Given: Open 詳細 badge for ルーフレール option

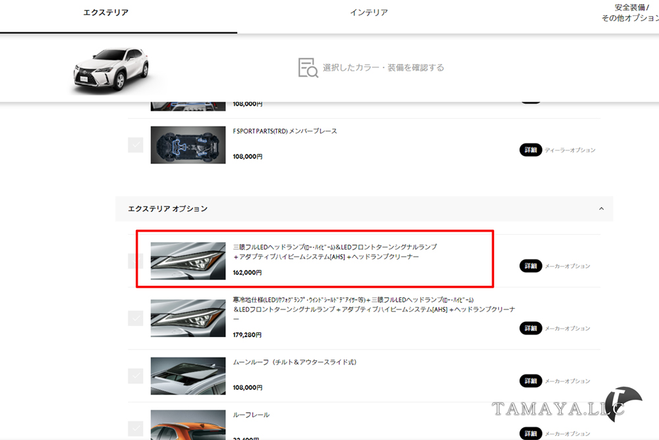Looking at the screenshot, I should tap(530, 433).
